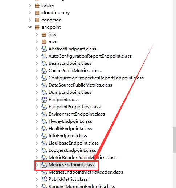Expand HealthEndpoint.class members
The image size is (176, 188).
pos(37,129)
